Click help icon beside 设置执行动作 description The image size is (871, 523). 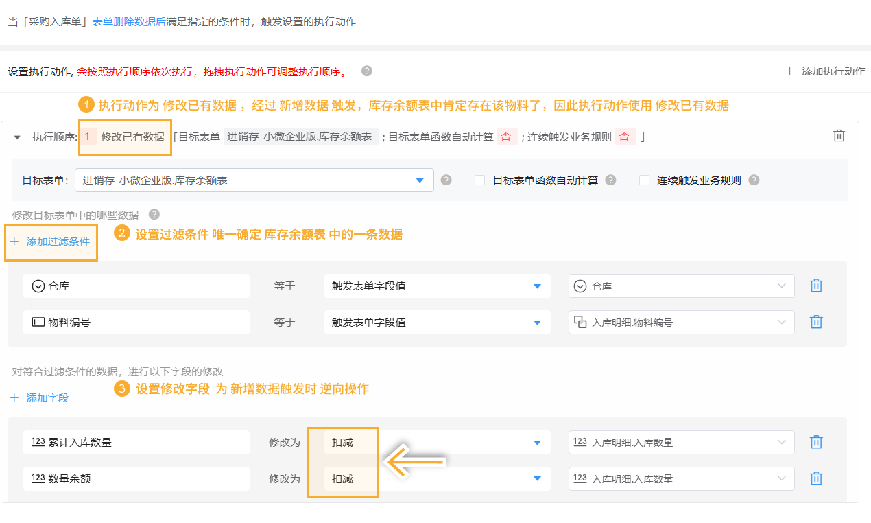click(367, 71)
